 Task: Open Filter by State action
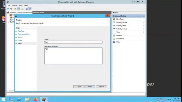[x=121, y=25]
